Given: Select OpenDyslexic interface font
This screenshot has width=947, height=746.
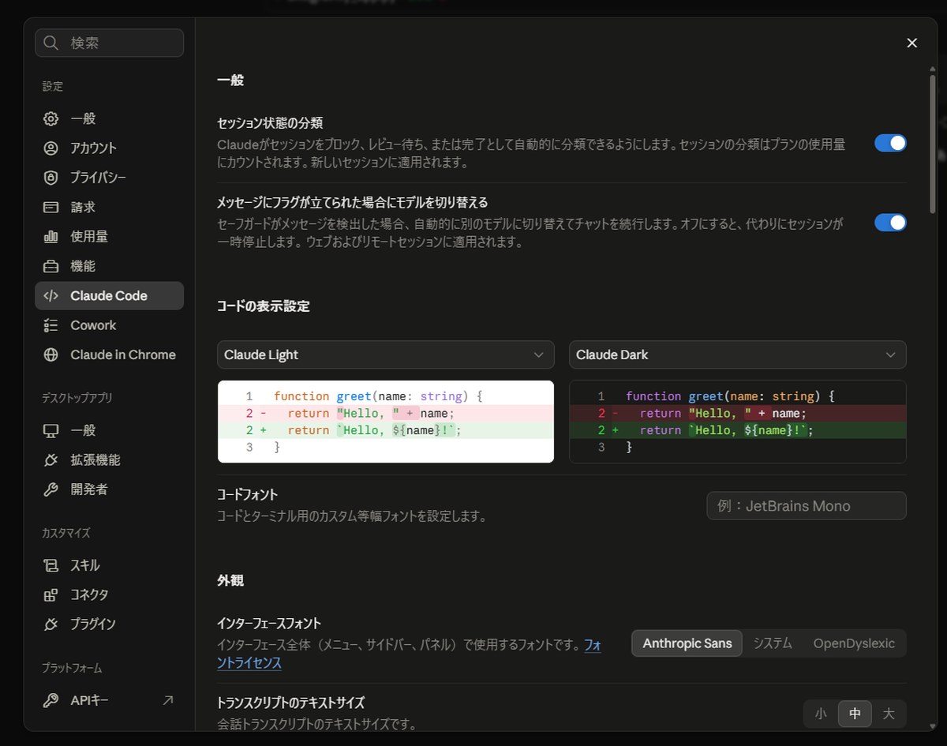Looking at the screenshot, I should 854,643.
